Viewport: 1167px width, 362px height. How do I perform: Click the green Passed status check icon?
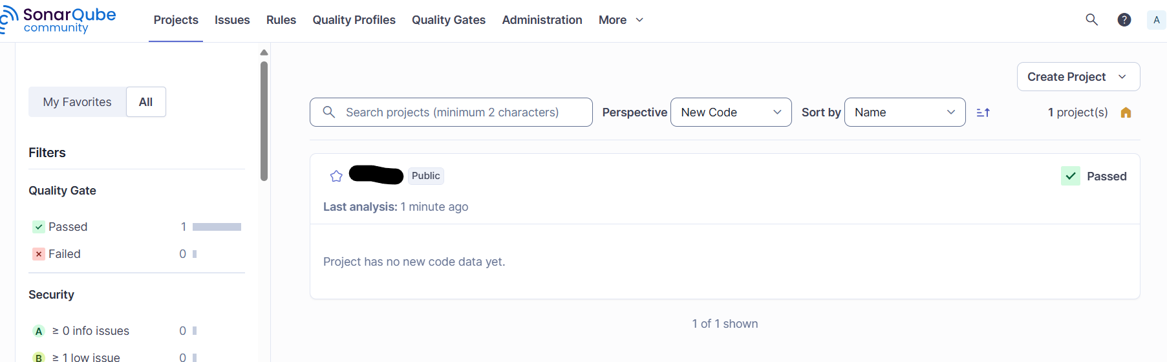pyautogui.click(x=1070, y=176)
